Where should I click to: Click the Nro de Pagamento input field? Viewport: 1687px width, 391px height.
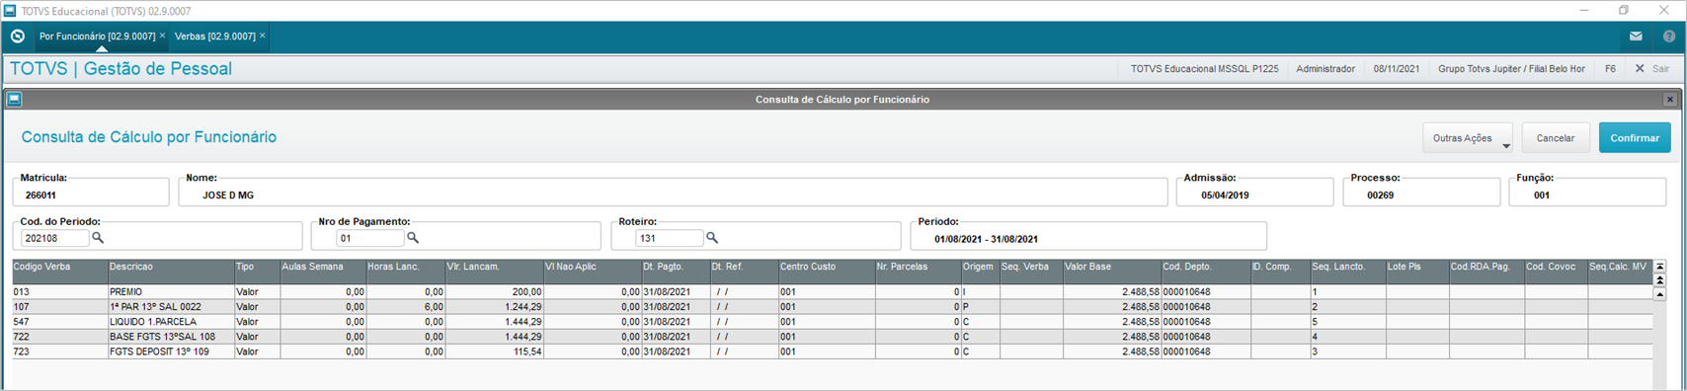click(x=370, y=239)
